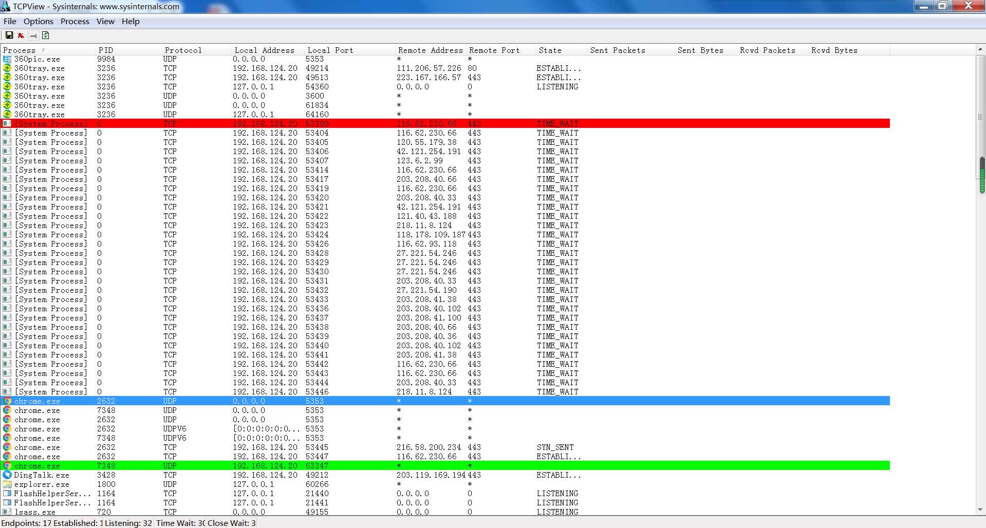The image size is (986, 528).
Task: Sort by Local Address column header
Action: coord(268,50)
